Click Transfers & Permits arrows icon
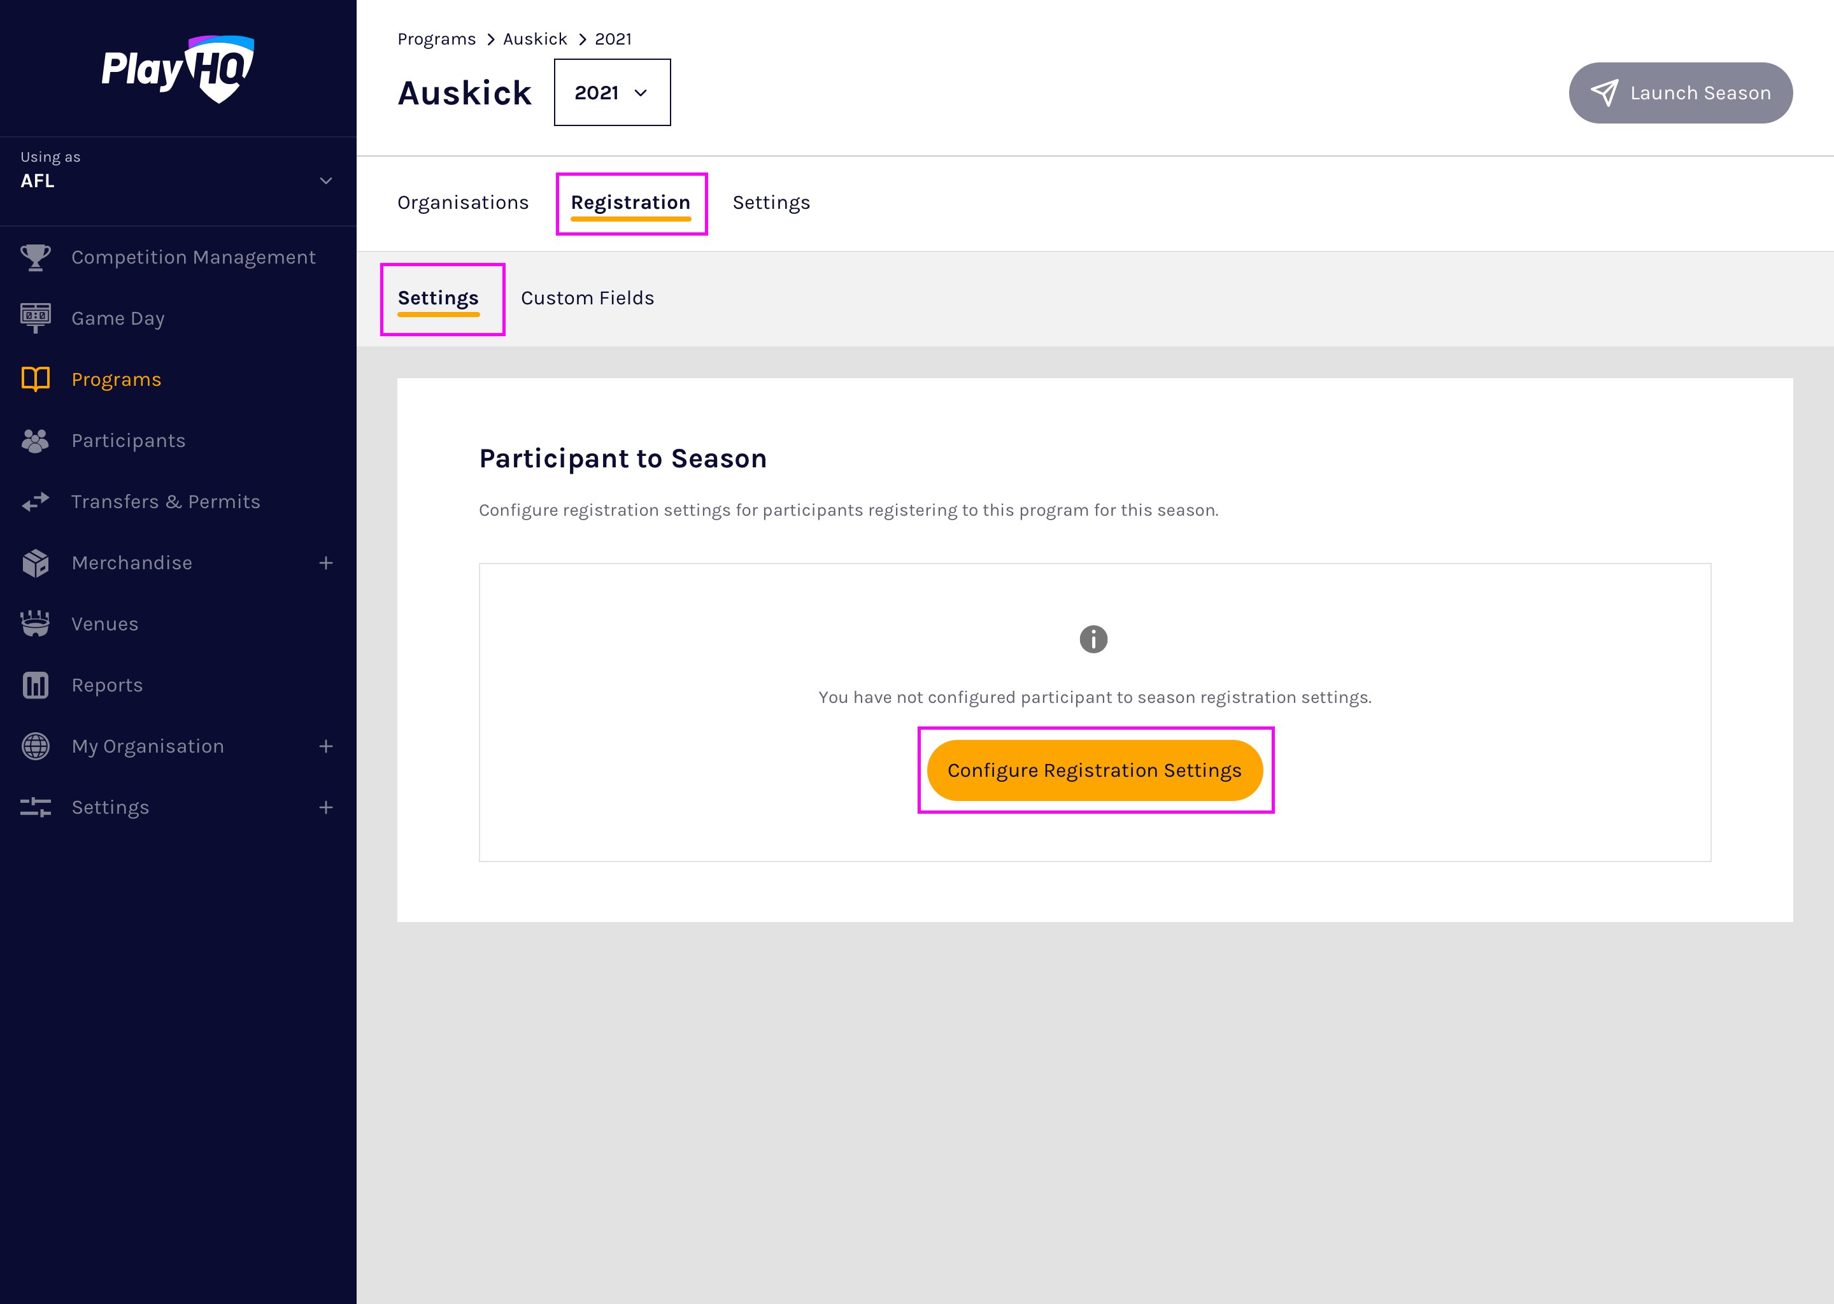1834x1304 pixels. tap(35, 502)
